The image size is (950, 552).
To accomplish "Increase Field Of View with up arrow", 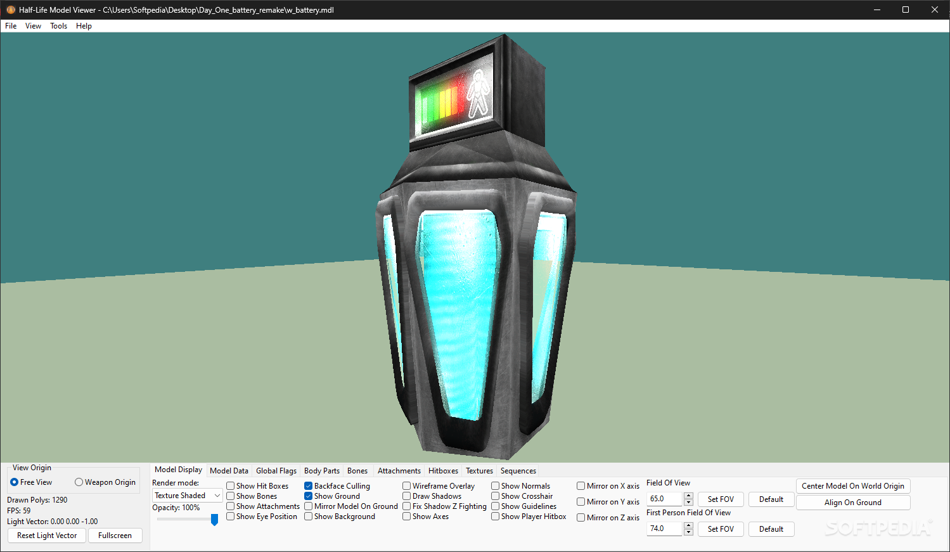I will tap(688, 496).
